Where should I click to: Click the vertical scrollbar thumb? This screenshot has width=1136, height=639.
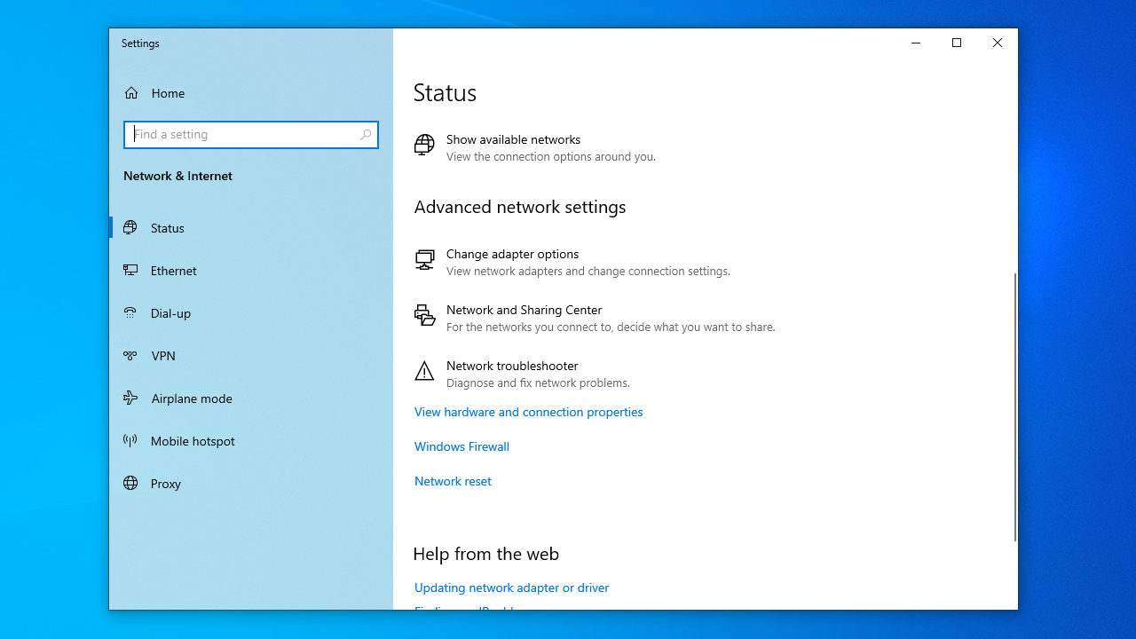1015,406
